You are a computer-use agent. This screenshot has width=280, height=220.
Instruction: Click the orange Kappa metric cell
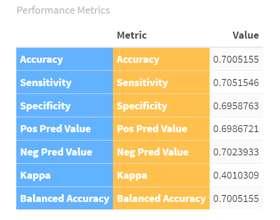pyautogui.click(x=132, y=176)
